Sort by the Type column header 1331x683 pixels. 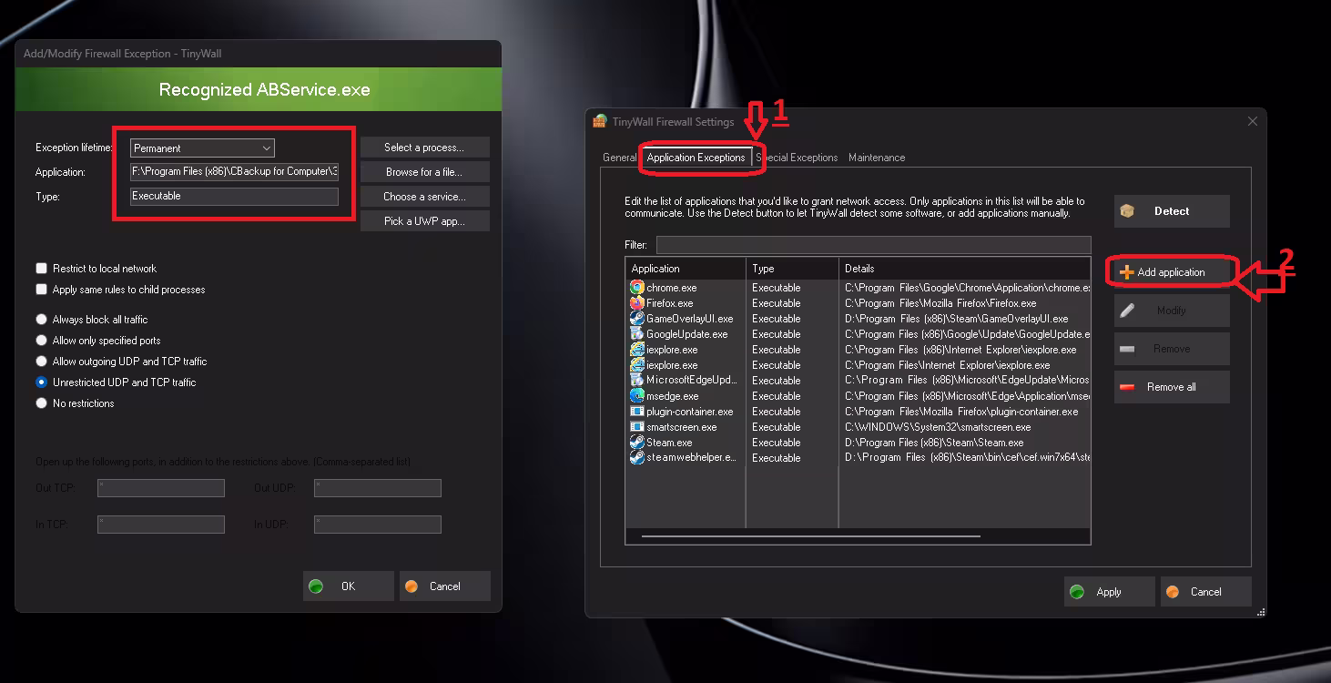pyautogui.click(x=792, y=269)
